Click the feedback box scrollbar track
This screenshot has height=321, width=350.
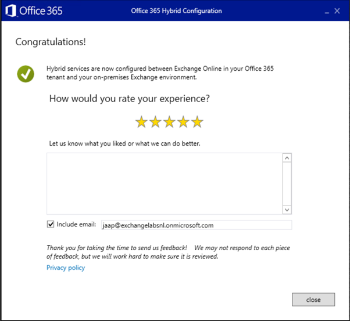[x=287, y=183]
